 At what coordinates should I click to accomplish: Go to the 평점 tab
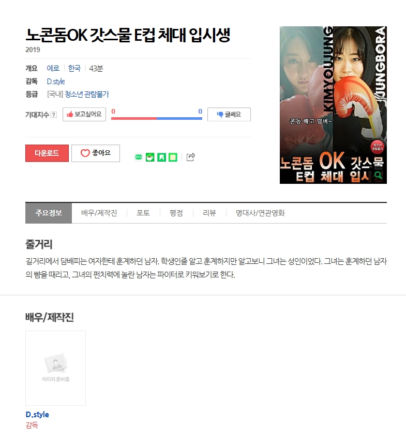(176, 213)
